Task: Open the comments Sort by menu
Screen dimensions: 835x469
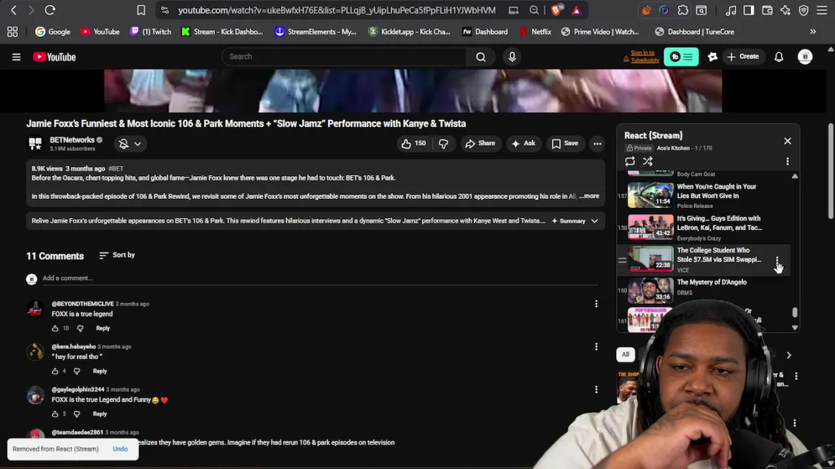Action: click(x=117, y=255)
